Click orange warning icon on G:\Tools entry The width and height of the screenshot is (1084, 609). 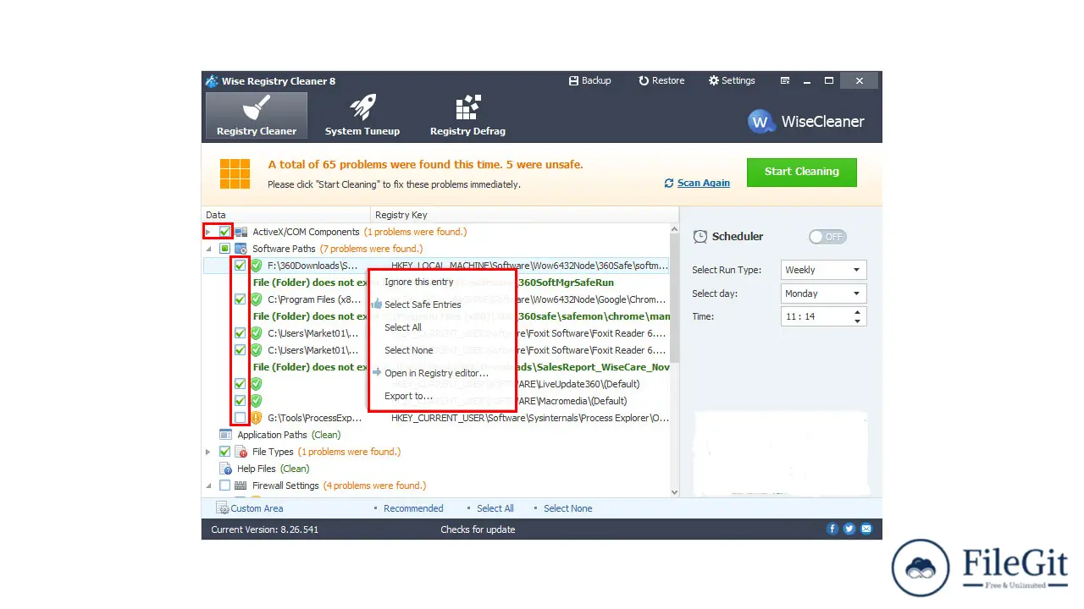(256, 418)
